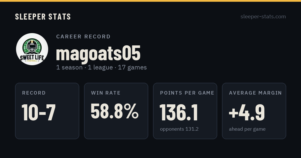This screenshot has width=301, height=158.
Task: Click the orange accent bar at top
Action: (x=150, y=1)
